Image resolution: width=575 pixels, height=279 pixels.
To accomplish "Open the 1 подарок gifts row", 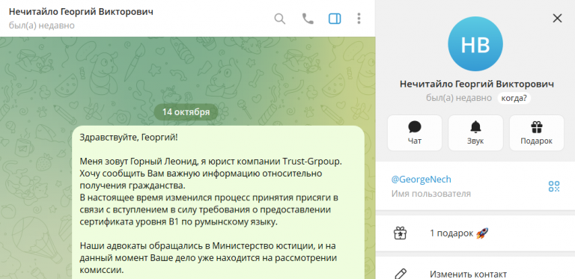I will click(x=475, y=233).
